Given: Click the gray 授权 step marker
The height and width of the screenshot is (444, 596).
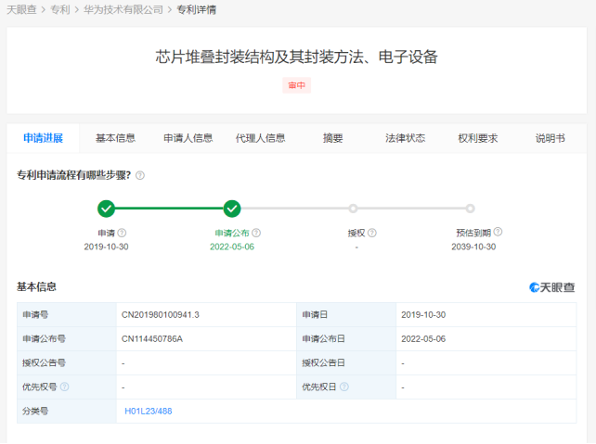Looking at the screenshot, I should tap(353, 209).
